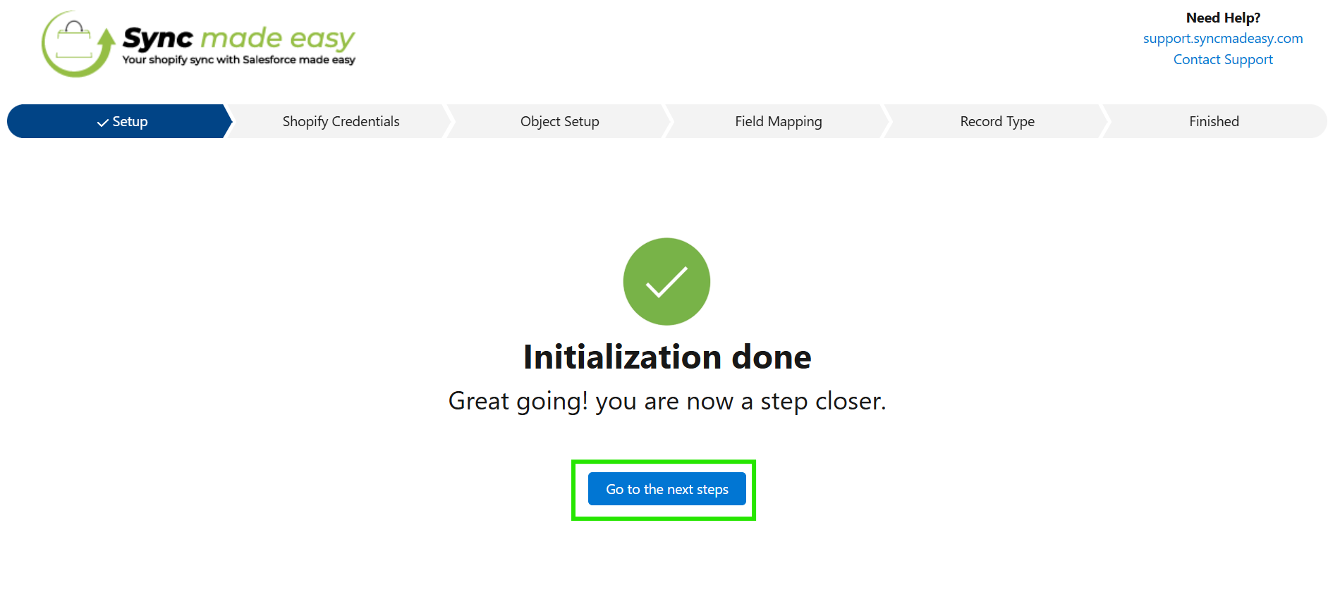1340x611 pixels.
Task: Open the support.syncmadeasy.com link
Action: pyautogui.click(x=1223, y=39)
